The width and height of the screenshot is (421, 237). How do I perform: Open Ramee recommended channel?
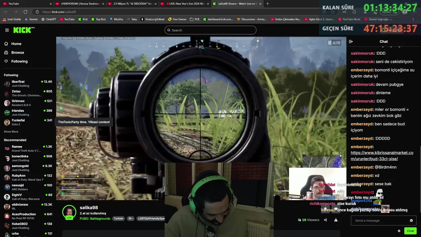click(x=28, y=148)
